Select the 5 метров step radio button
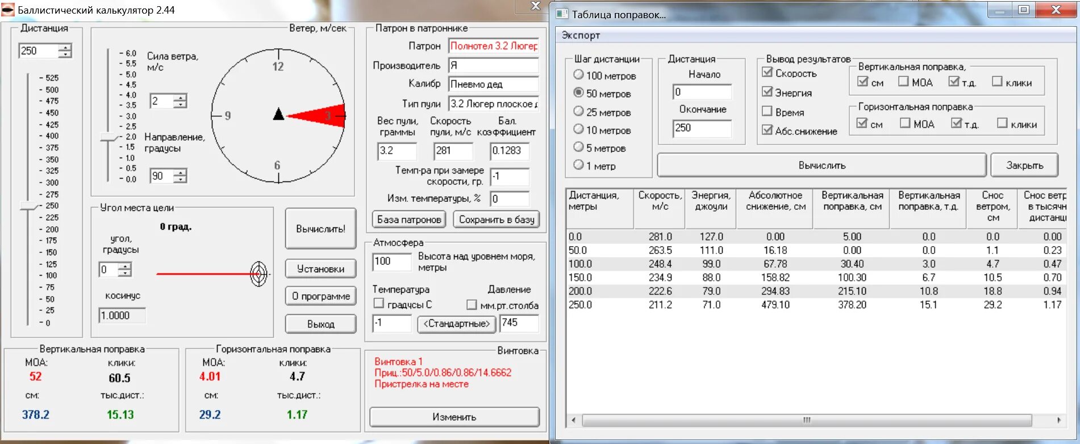This screenshot has width=1080, height=444. [578, 147]
